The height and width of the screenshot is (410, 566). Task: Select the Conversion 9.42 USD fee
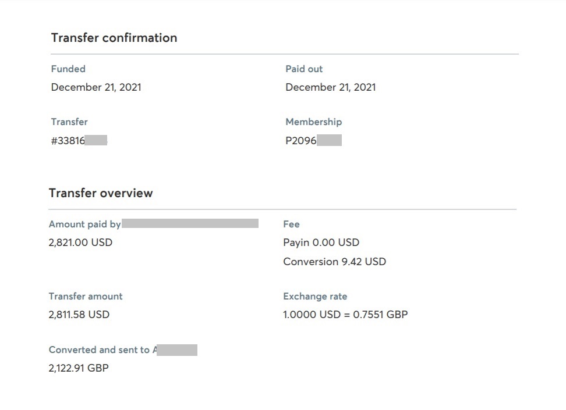335,262
